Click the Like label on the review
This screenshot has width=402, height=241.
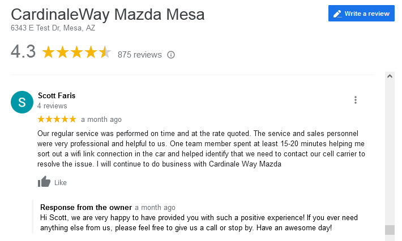pyautogui.click(x=61, y=182)
